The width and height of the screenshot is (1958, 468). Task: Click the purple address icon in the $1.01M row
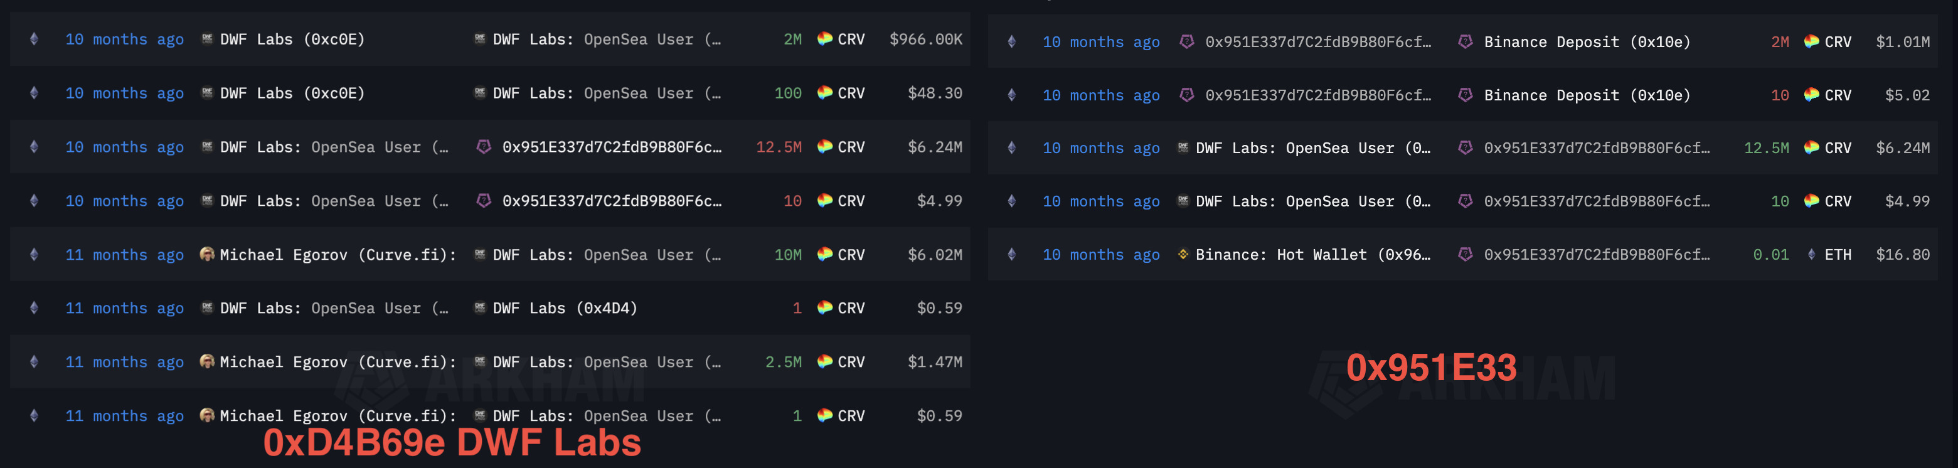1186,42
